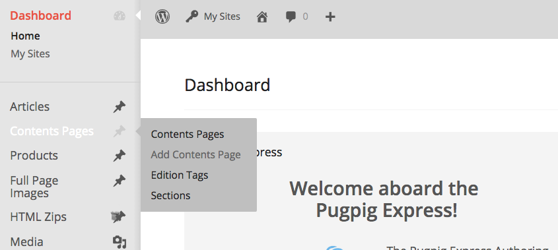
Task: Open the Dashboard heading in the sidebar
Action: tap(40, 16)
